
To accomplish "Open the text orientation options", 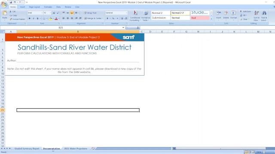I will [77, 13].
